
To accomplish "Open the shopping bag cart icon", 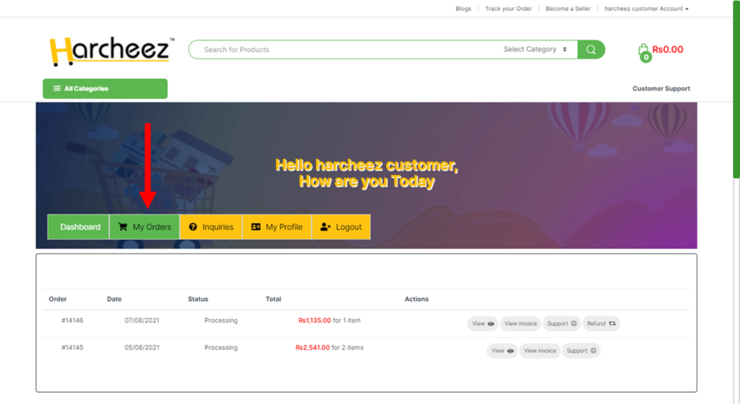I will tap(644, 51).
